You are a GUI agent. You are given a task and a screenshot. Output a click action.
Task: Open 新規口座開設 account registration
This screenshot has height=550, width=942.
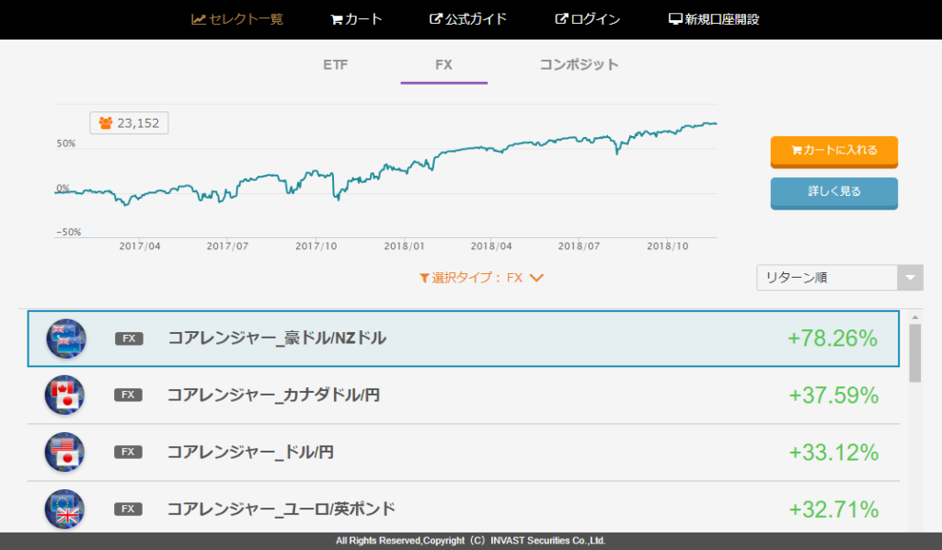[x=714, y=19]
